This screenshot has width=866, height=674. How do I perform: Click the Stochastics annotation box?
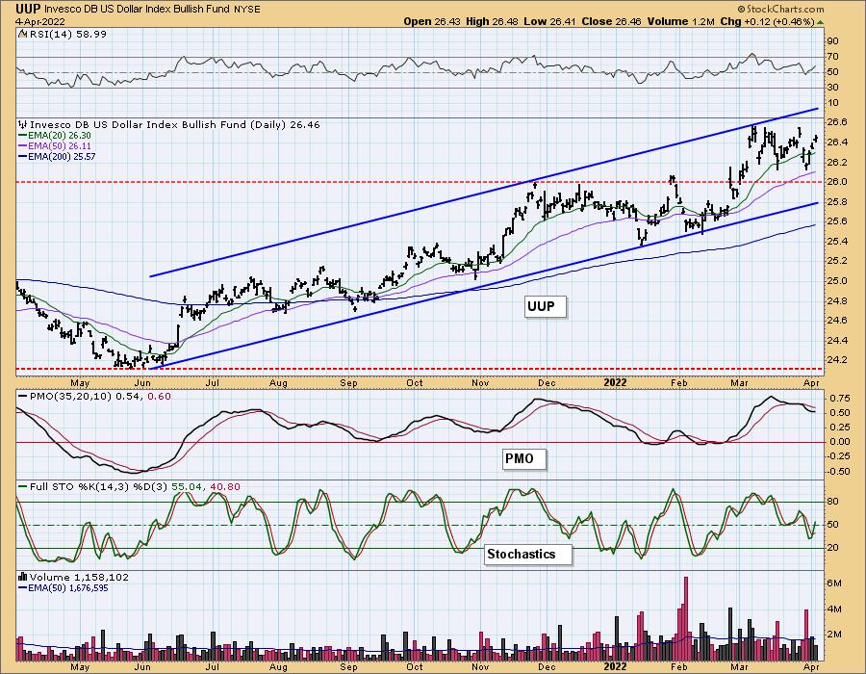coord(527,554)
